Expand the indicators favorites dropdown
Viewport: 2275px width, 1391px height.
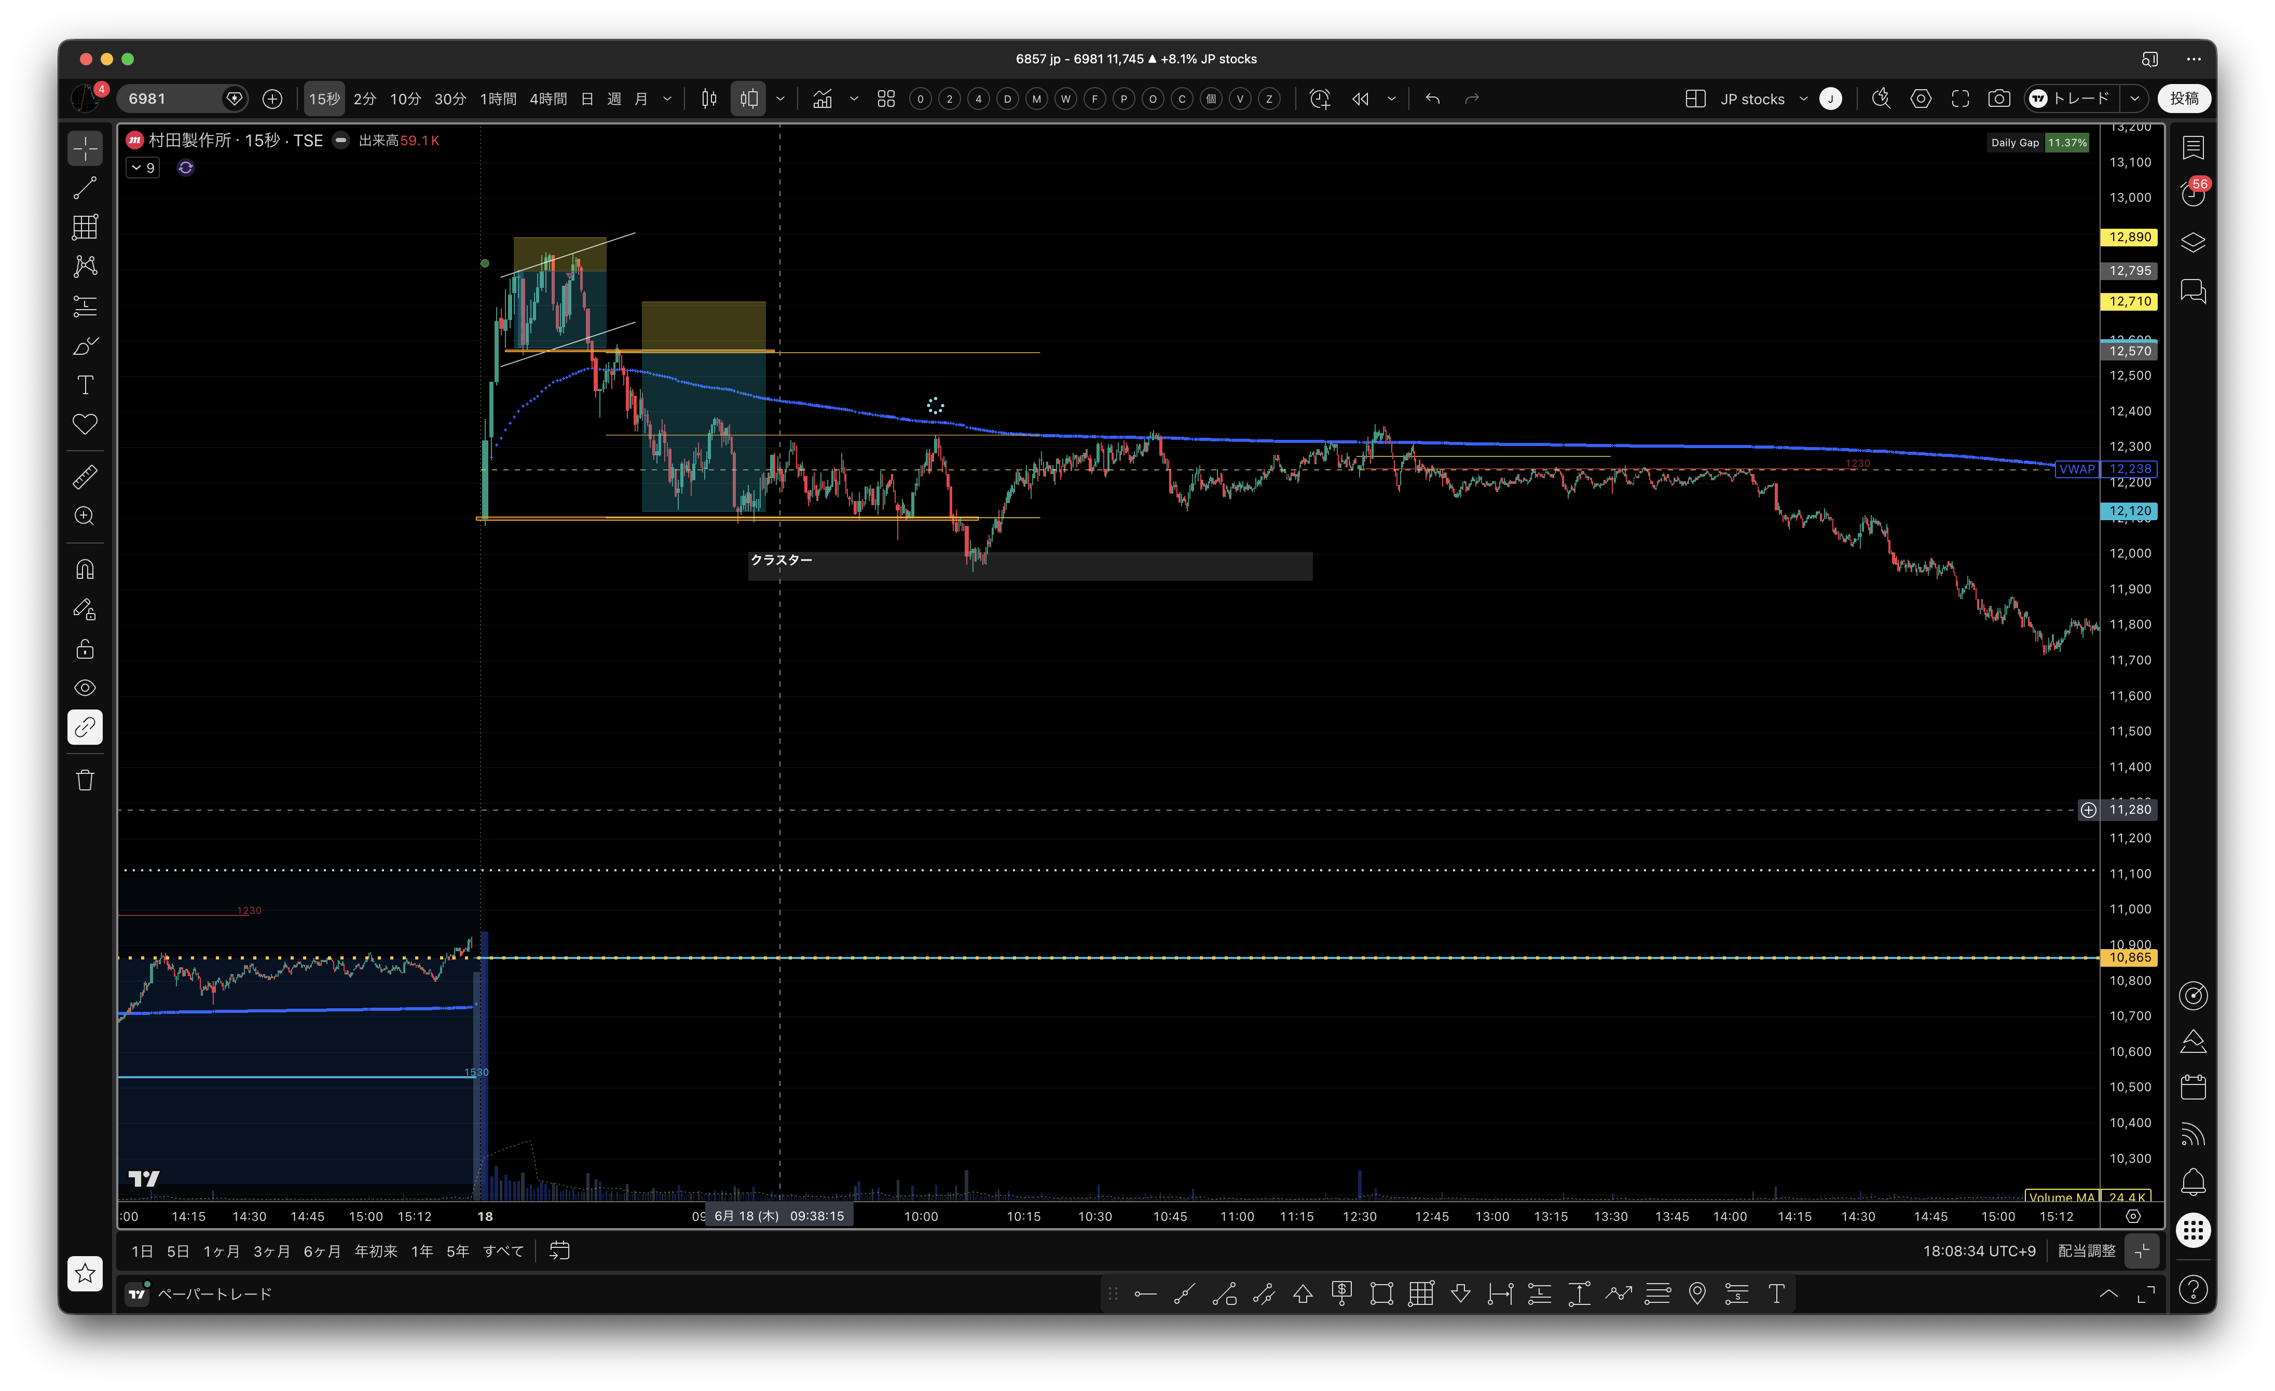coord(854,99)
